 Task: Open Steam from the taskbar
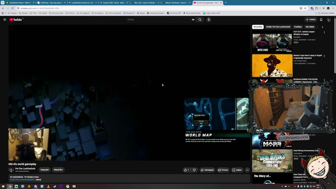coord(55,186)
